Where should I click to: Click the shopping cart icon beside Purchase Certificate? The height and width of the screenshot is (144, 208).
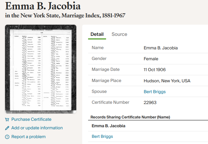(x=7, y=120)
